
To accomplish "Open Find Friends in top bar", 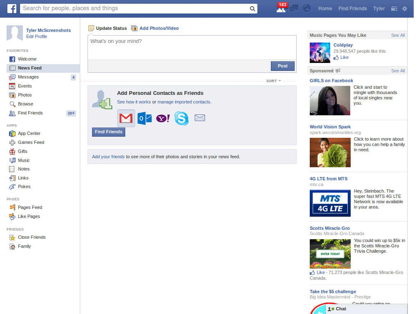I will (x=352, y=9).
